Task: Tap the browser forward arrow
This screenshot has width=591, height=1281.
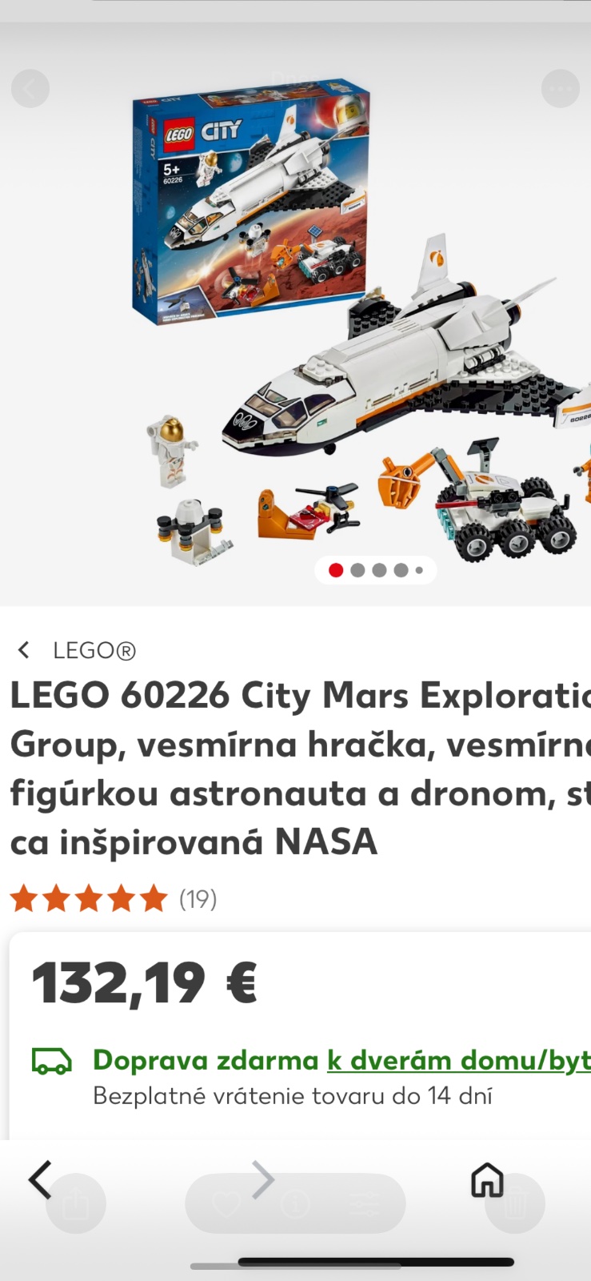Action: [x=263, y=1179]
